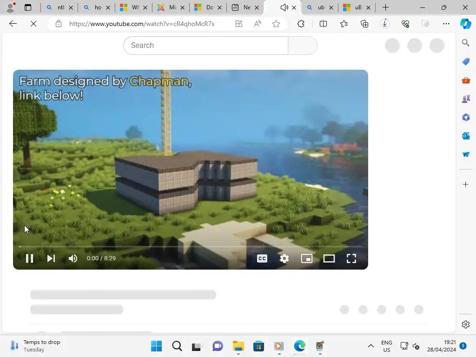Toggle split screen view
The image size is (476, 357).
click(324, 24)
